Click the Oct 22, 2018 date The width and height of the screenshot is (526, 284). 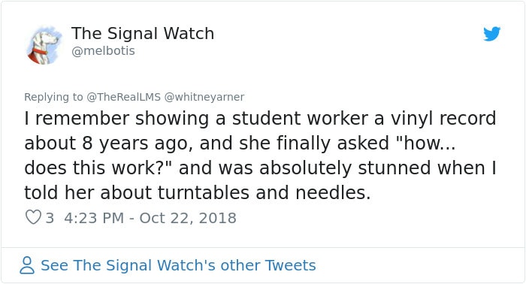coord(188,218)
